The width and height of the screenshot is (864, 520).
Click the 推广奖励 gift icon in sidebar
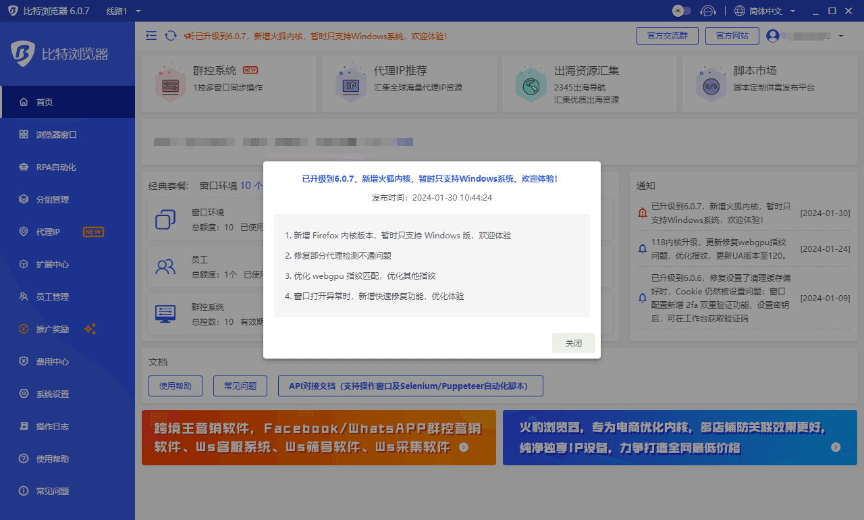[23, 329]
